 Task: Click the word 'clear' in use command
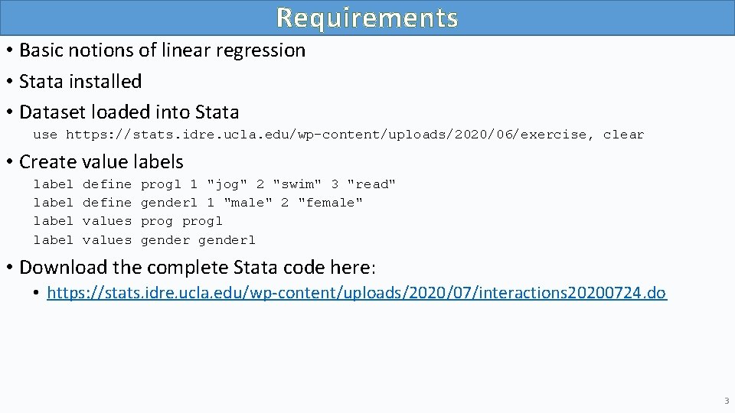[623, 135]
